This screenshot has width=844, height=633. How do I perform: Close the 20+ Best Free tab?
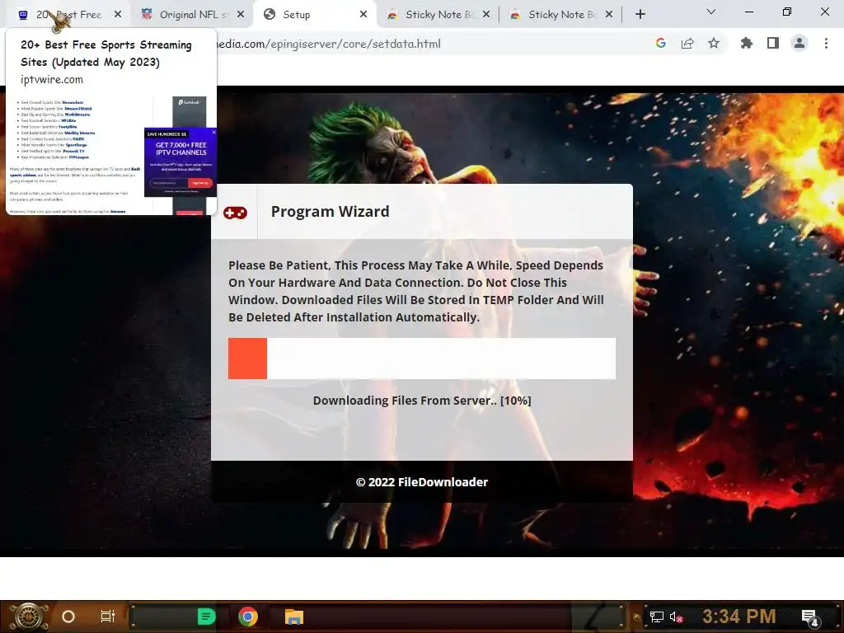(x=118, y=15)
